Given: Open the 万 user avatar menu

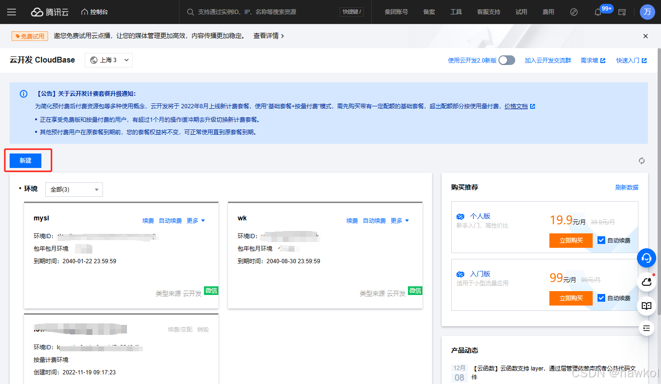Looking at the screenshot, I should pos(648,12).
